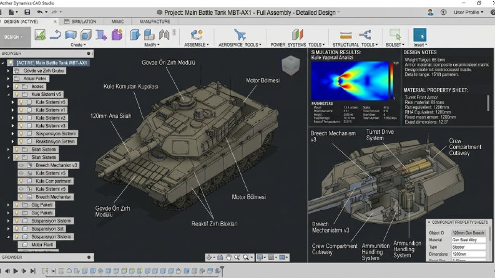This screenshot has height=278, width=495.
Task: Open the AEROSPACE_TOOLS menu
Action: [x=240, y=45]
